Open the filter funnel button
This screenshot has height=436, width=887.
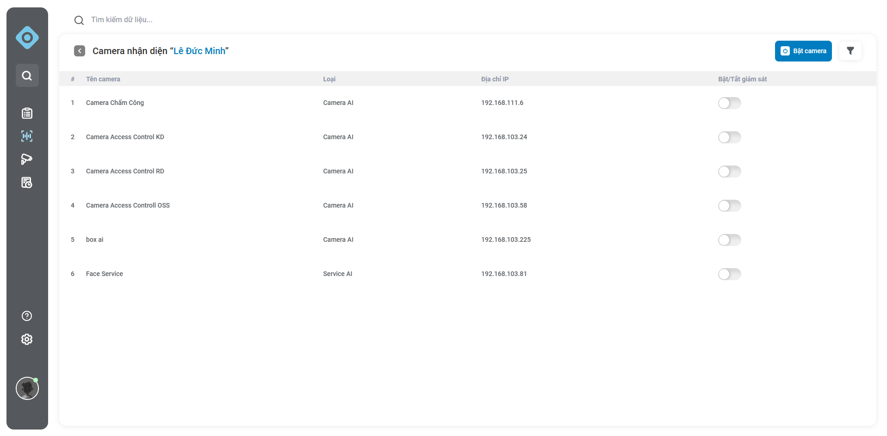click(850, 51)
